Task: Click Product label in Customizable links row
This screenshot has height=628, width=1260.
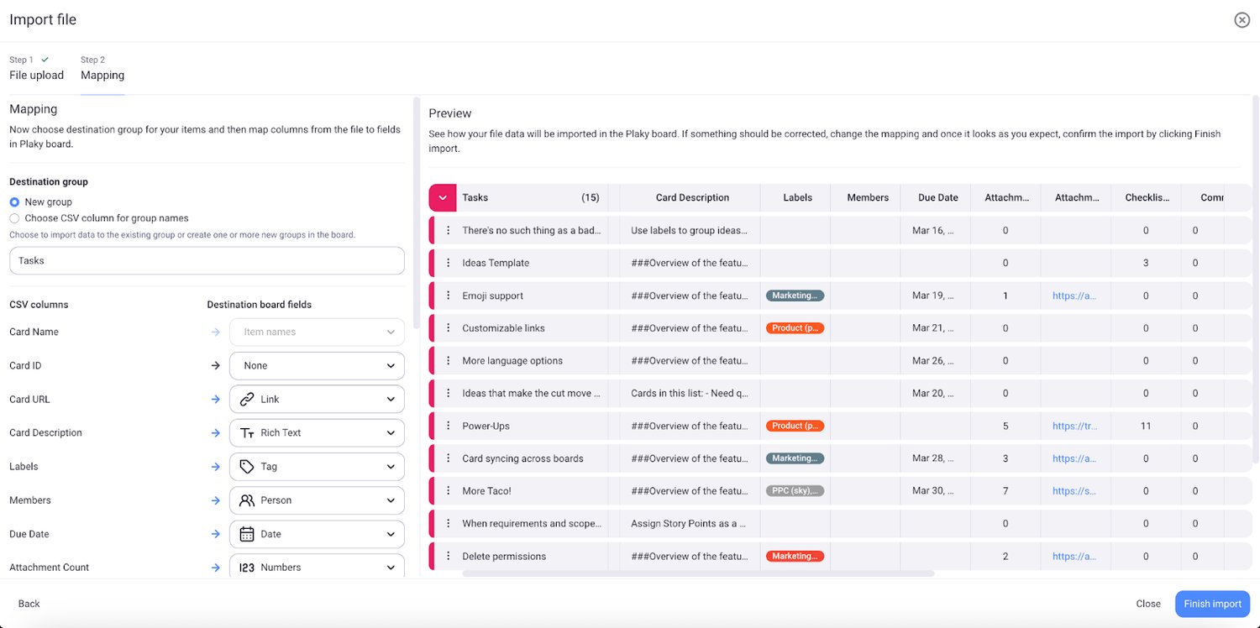Action: pos(795,328)
